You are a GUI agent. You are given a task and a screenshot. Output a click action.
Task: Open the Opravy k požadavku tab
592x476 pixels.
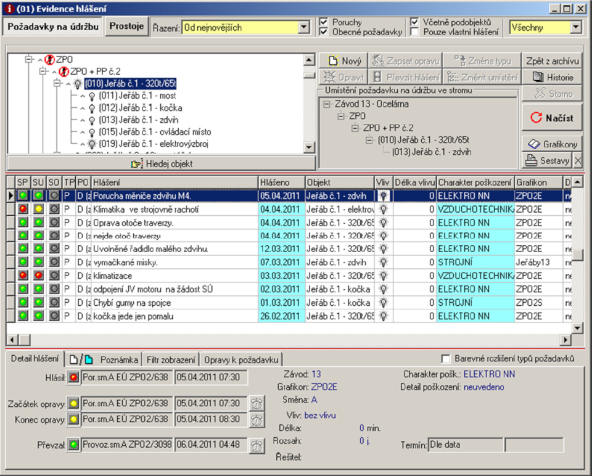241,359
